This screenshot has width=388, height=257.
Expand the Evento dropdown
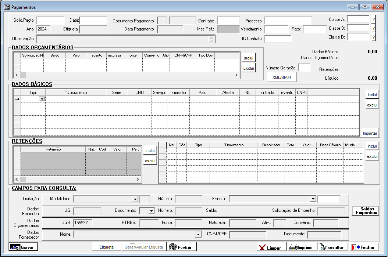click(x=313, y=199)
